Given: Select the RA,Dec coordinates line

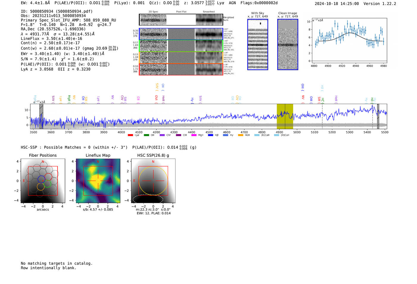Looking at the screenshot, I should pyautogui.click(x=53, y=29).
